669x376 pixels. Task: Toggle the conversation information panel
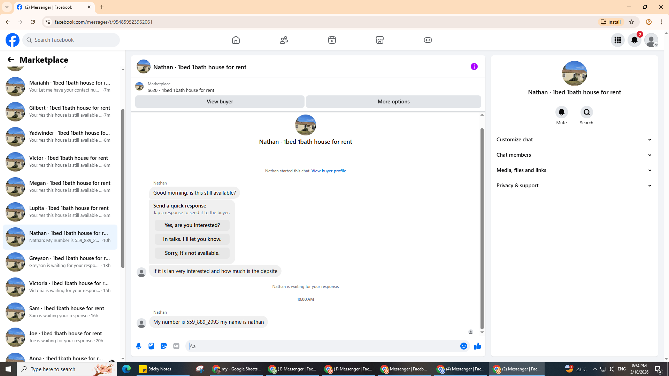(x=474, y=66)
